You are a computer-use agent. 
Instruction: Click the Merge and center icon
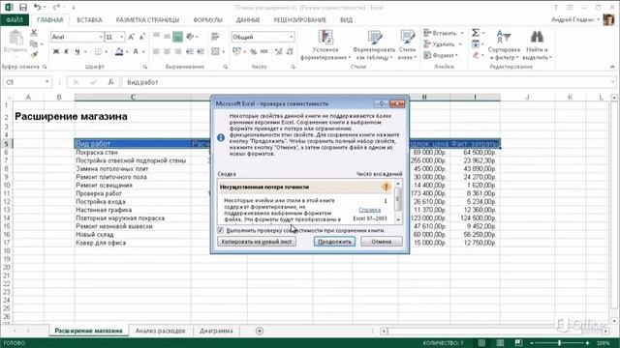click(215, 51)
